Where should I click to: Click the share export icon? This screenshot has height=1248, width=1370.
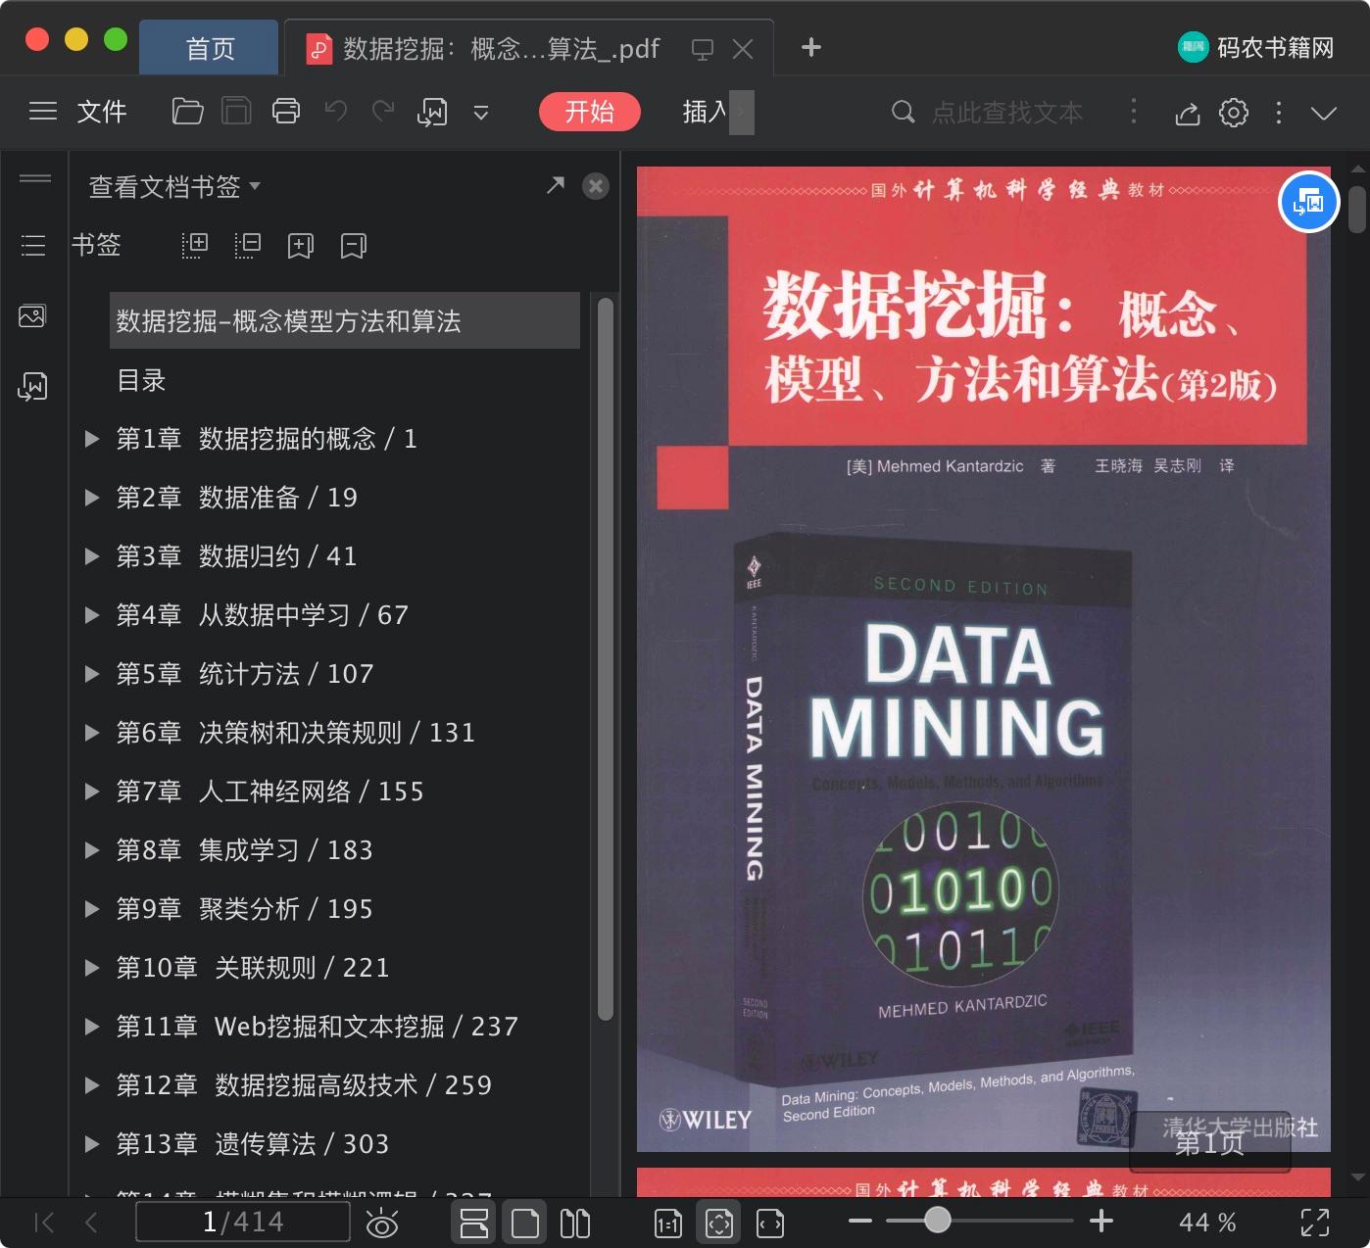click(x=1188, y=114)
